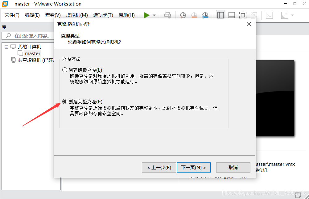Select 创建完整克隆(F) radio button
This screenshot has height=199, width=309.
click(x=65, y=101)
